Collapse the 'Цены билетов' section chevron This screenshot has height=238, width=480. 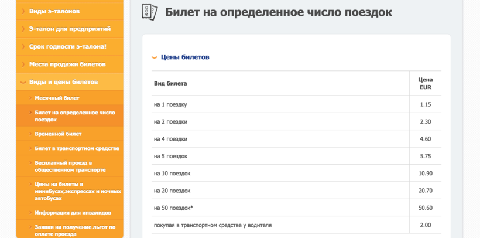155,57
